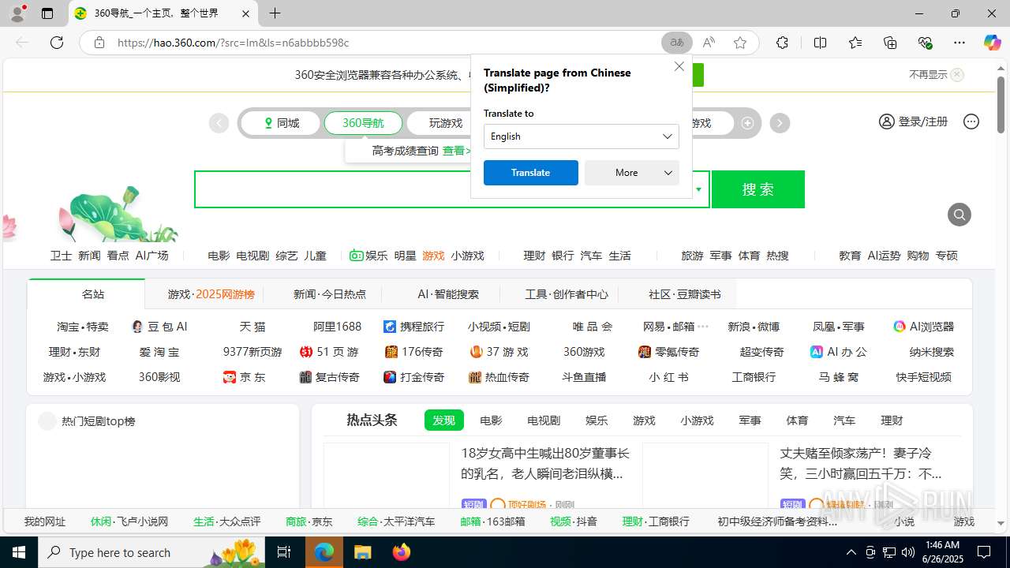Open the AI浏览器 site link
Screen dimensions: 1010x568
pos(923,327)
